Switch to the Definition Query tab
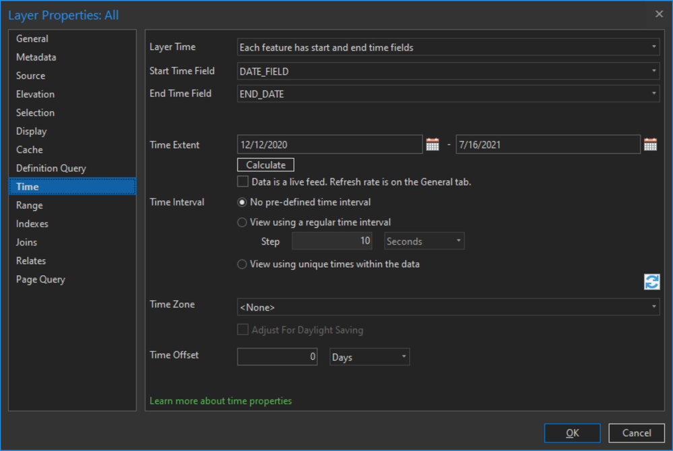673x451 pixels. tap(51, 169)
